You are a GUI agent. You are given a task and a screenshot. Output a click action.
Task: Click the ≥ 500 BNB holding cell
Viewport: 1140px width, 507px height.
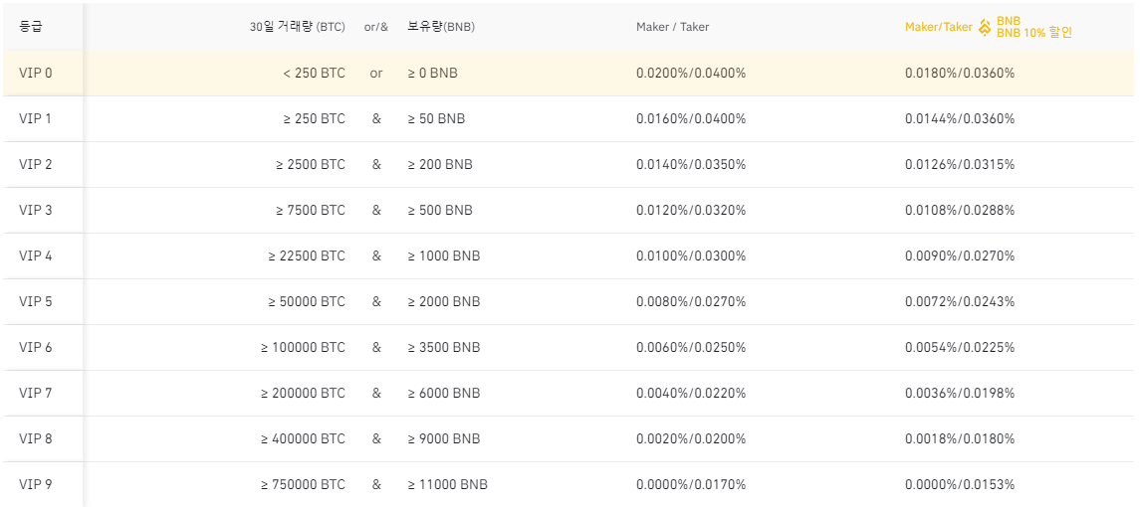tap(440, 210)
